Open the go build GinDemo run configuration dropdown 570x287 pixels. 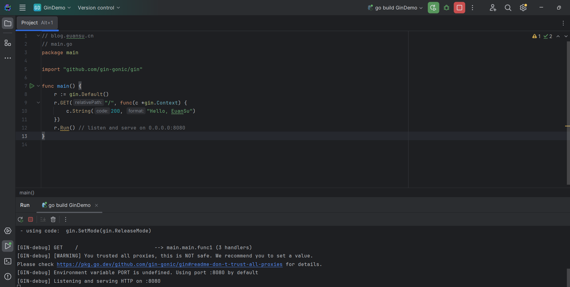[x=395, y=8]
